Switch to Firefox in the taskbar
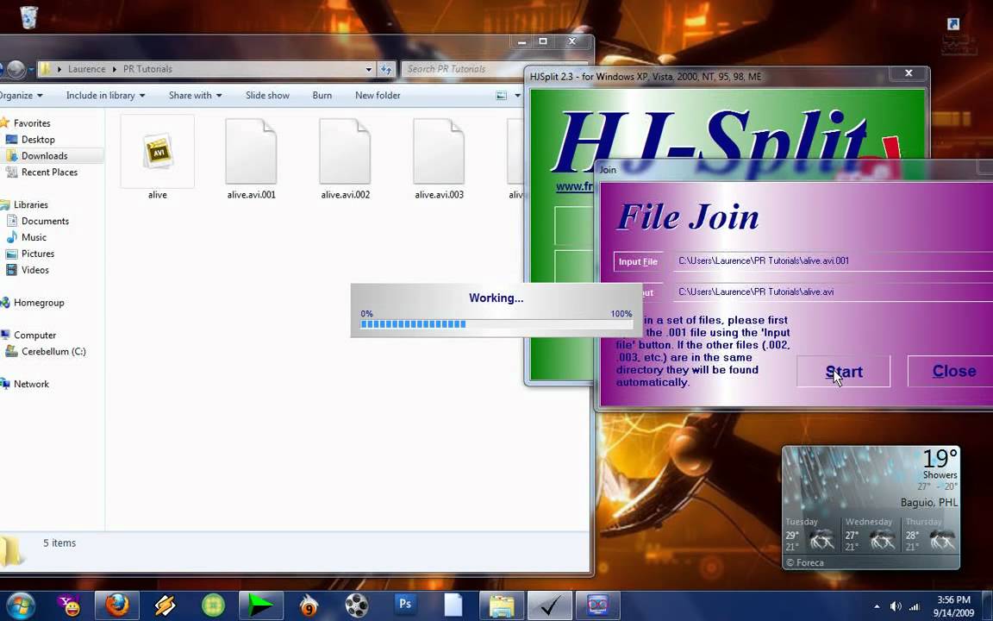This screenshot has width=993, height=621. tap(117, 605)
